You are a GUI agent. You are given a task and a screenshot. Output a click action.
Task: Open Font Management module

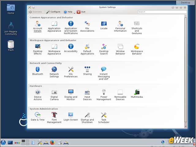point(54,118)
